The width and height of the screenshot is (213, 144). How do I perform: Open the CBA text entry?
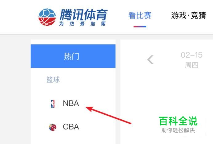point(71,127)
